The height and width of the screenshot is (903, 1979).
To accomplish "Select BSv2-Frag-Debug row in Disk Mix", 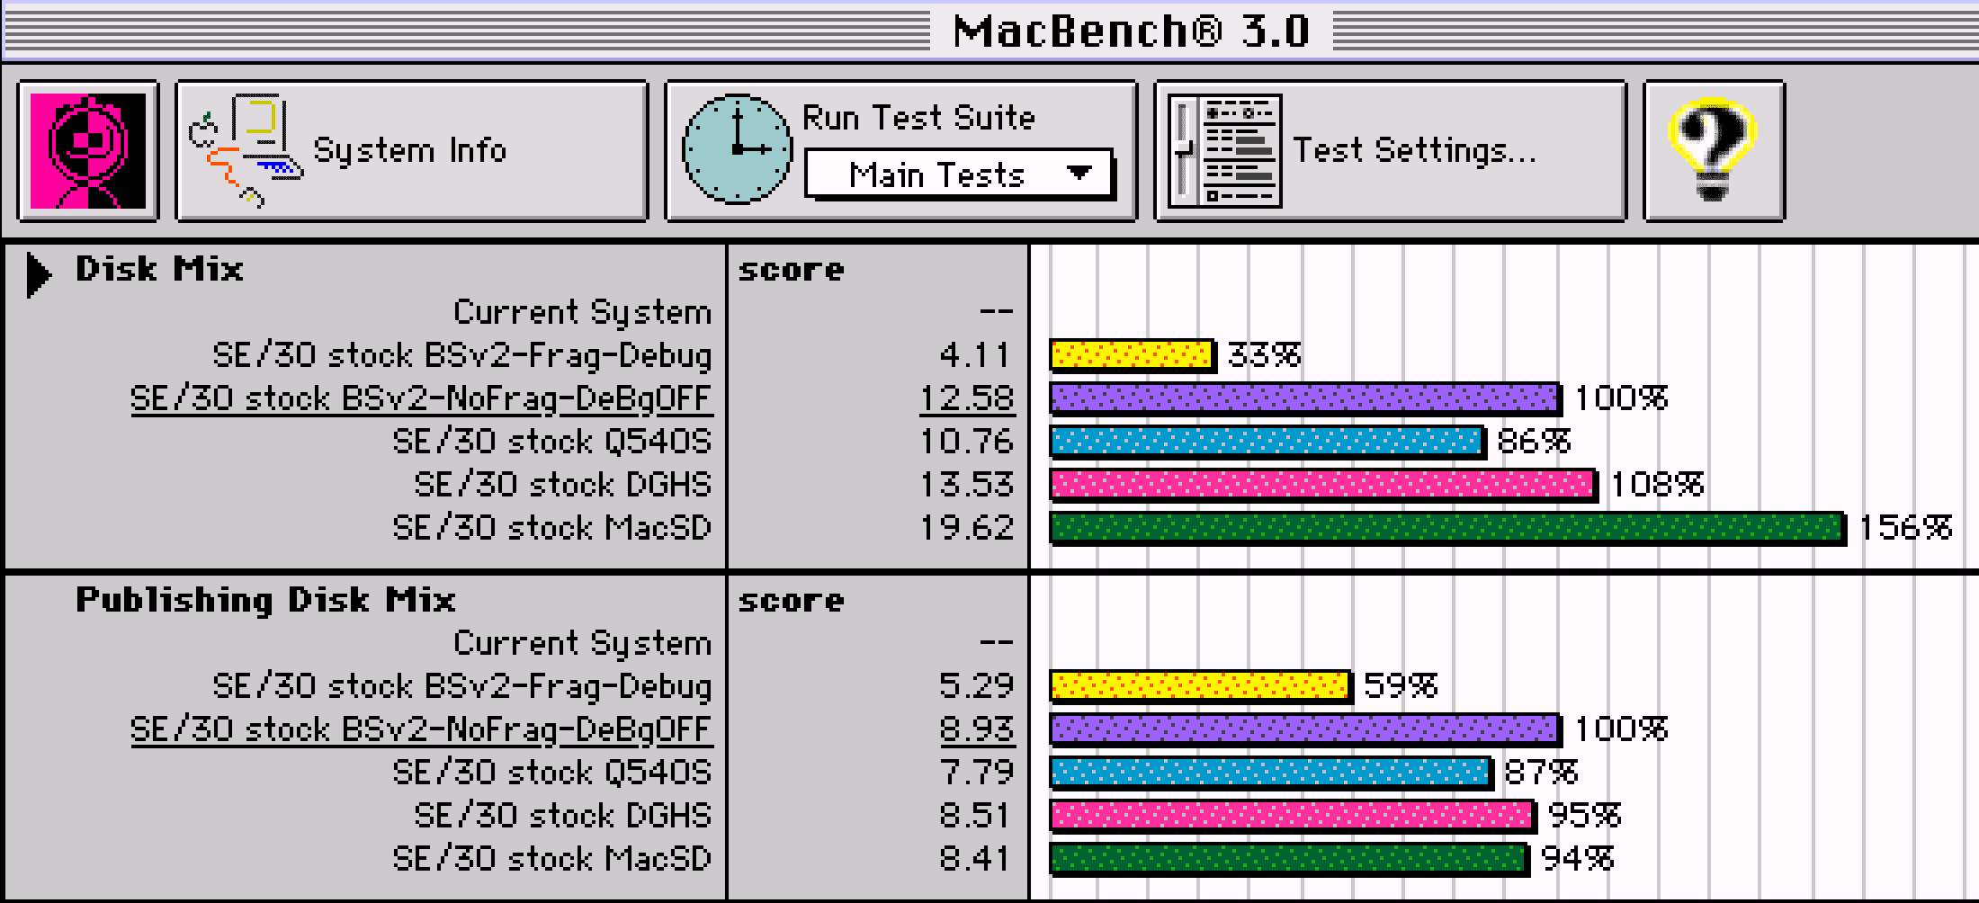I will click(x=461, y=355).
